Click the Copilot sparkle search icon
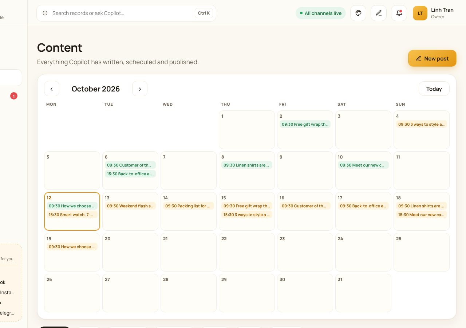 pos(45,13)
